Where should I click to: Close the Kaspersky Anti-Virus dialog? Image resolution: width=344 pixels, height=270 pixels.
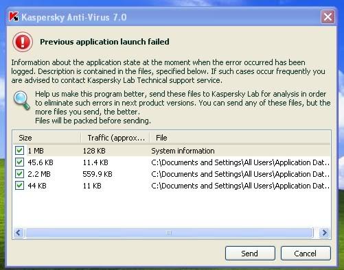pos(328,17)
